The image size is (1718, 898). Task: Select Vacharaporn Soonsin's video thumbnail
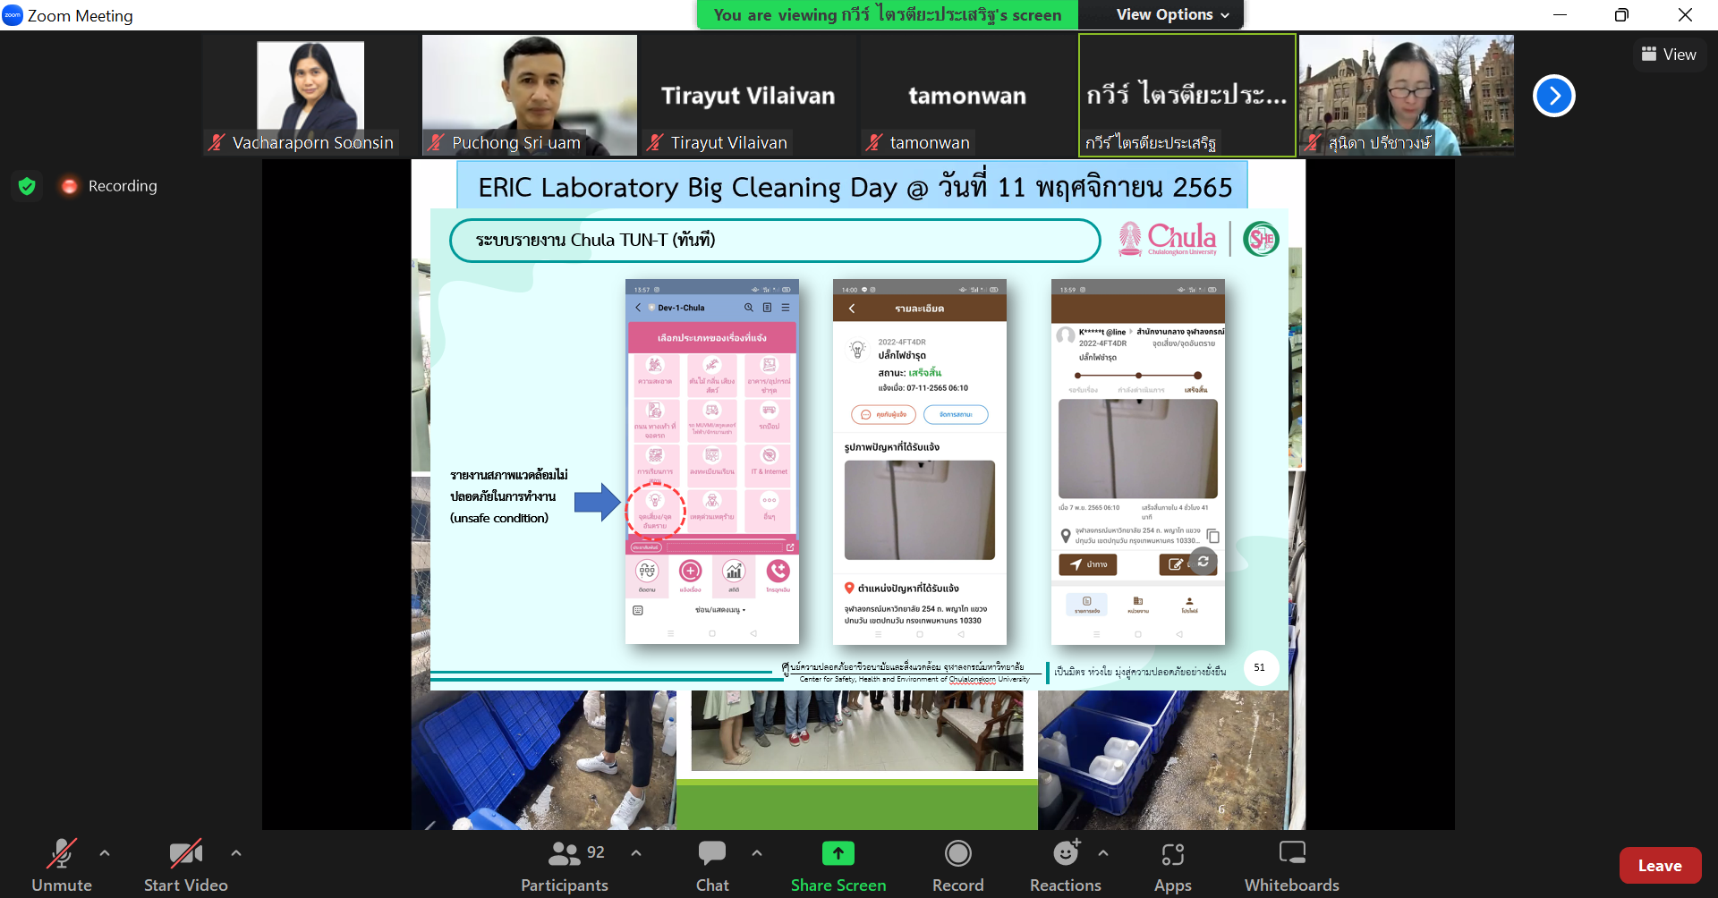click(310, 95)
